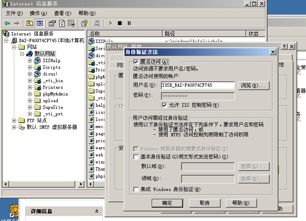
Task: Enable 集成 Windows 身份验证 checkbox
Action: point(136,189)
